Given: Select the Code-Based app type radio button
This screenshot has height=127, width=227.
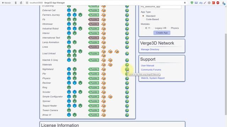Looking at the screenshot, I should click(x=143, y=19).
